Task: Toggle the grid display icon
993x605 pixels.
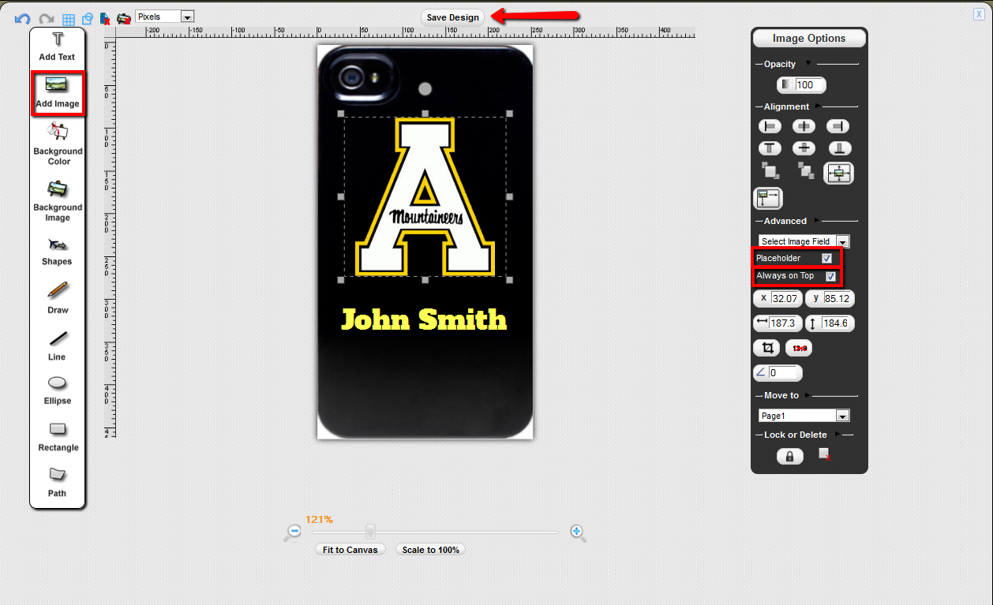Action: (69, 19)
